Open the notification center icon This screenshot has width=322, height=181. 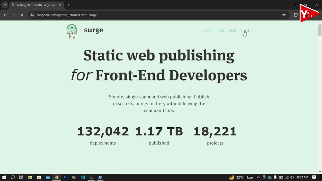tap(314, 177)
